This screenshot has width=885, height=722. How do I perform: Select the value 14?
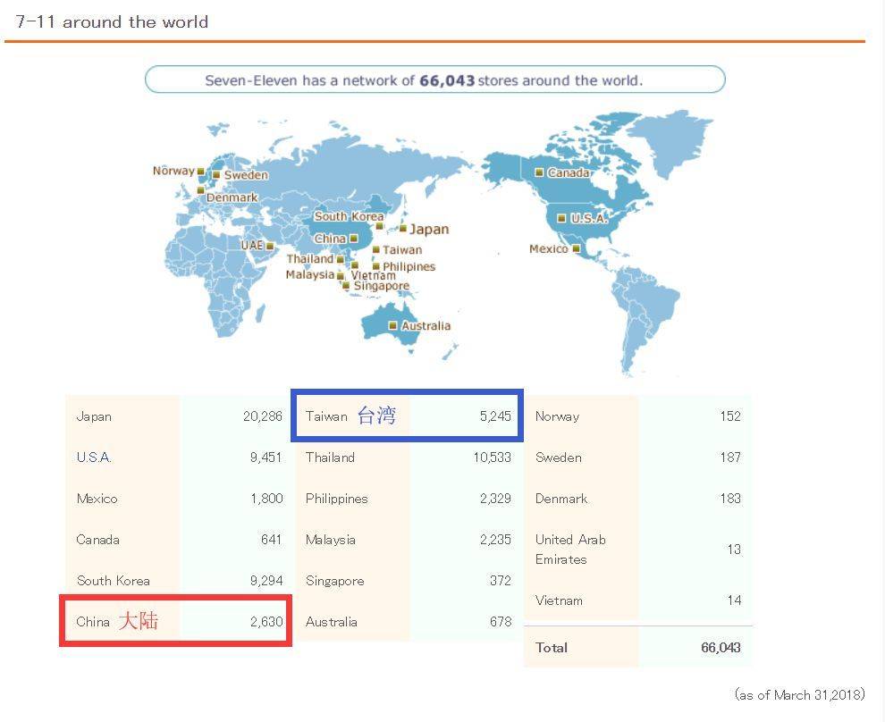point(734,600)
